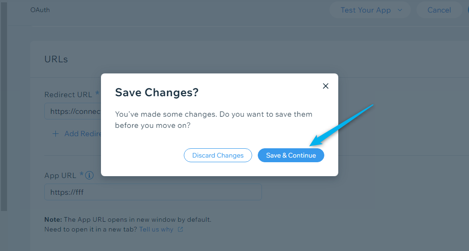The height and width of the screenshot is (251, 469).
Task: Click the App URL field label
Action: coord(60,175)
